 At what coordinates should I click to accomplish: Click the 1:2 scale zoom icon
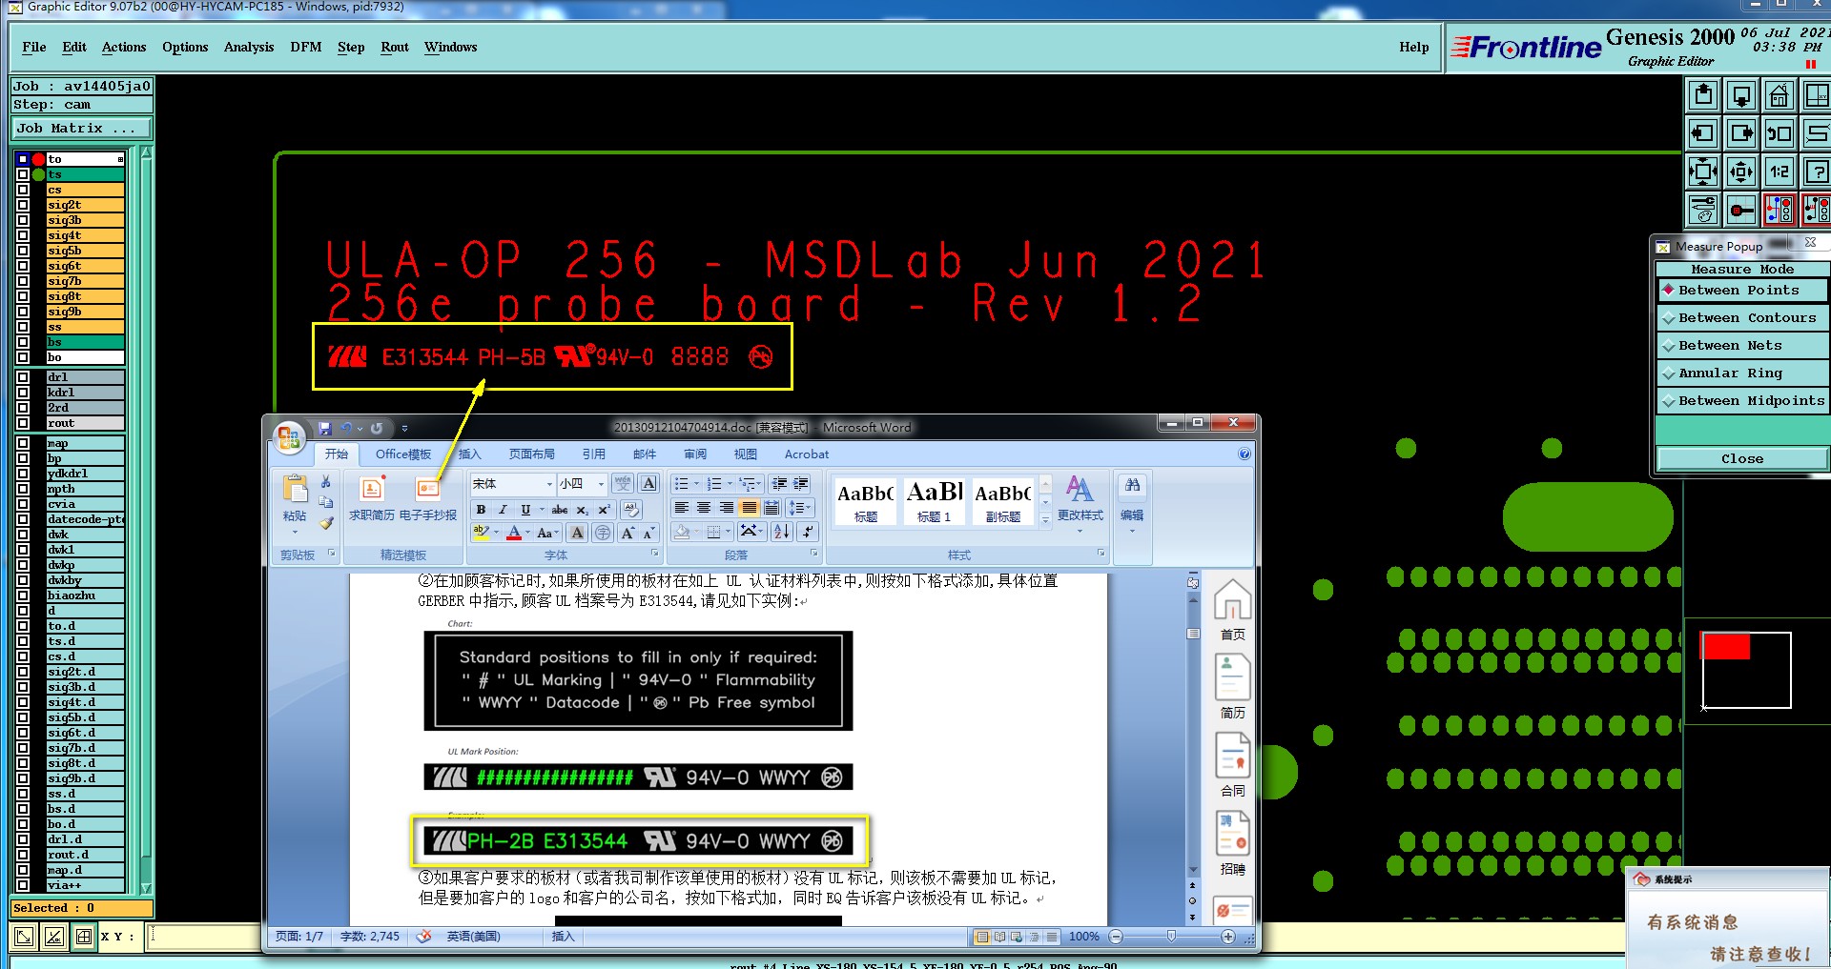pos(1780,172)
